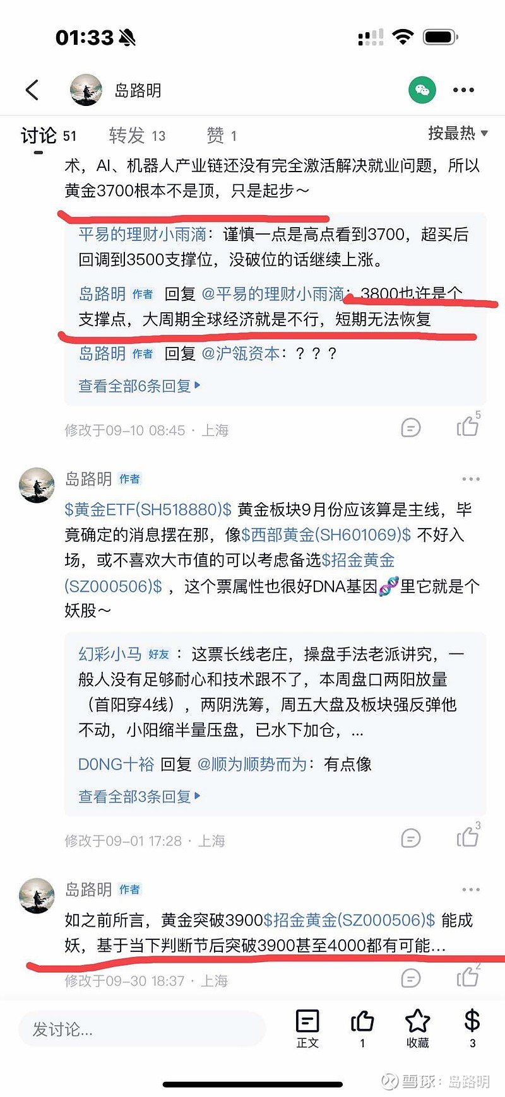The height and width of the screenshot is (1097, 505).
Task: Open $黄金ETF(SH518880)$ stock link
Action: (x=148, y=509)
